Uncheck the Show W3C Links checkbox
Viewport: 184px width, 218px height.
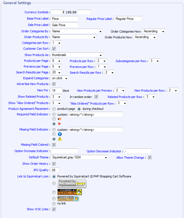coord(54,209)
